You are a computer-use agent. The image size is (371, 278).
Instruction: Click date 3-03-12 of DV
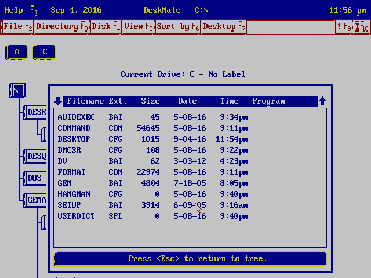pyautogui.click(x=190, y=161)
